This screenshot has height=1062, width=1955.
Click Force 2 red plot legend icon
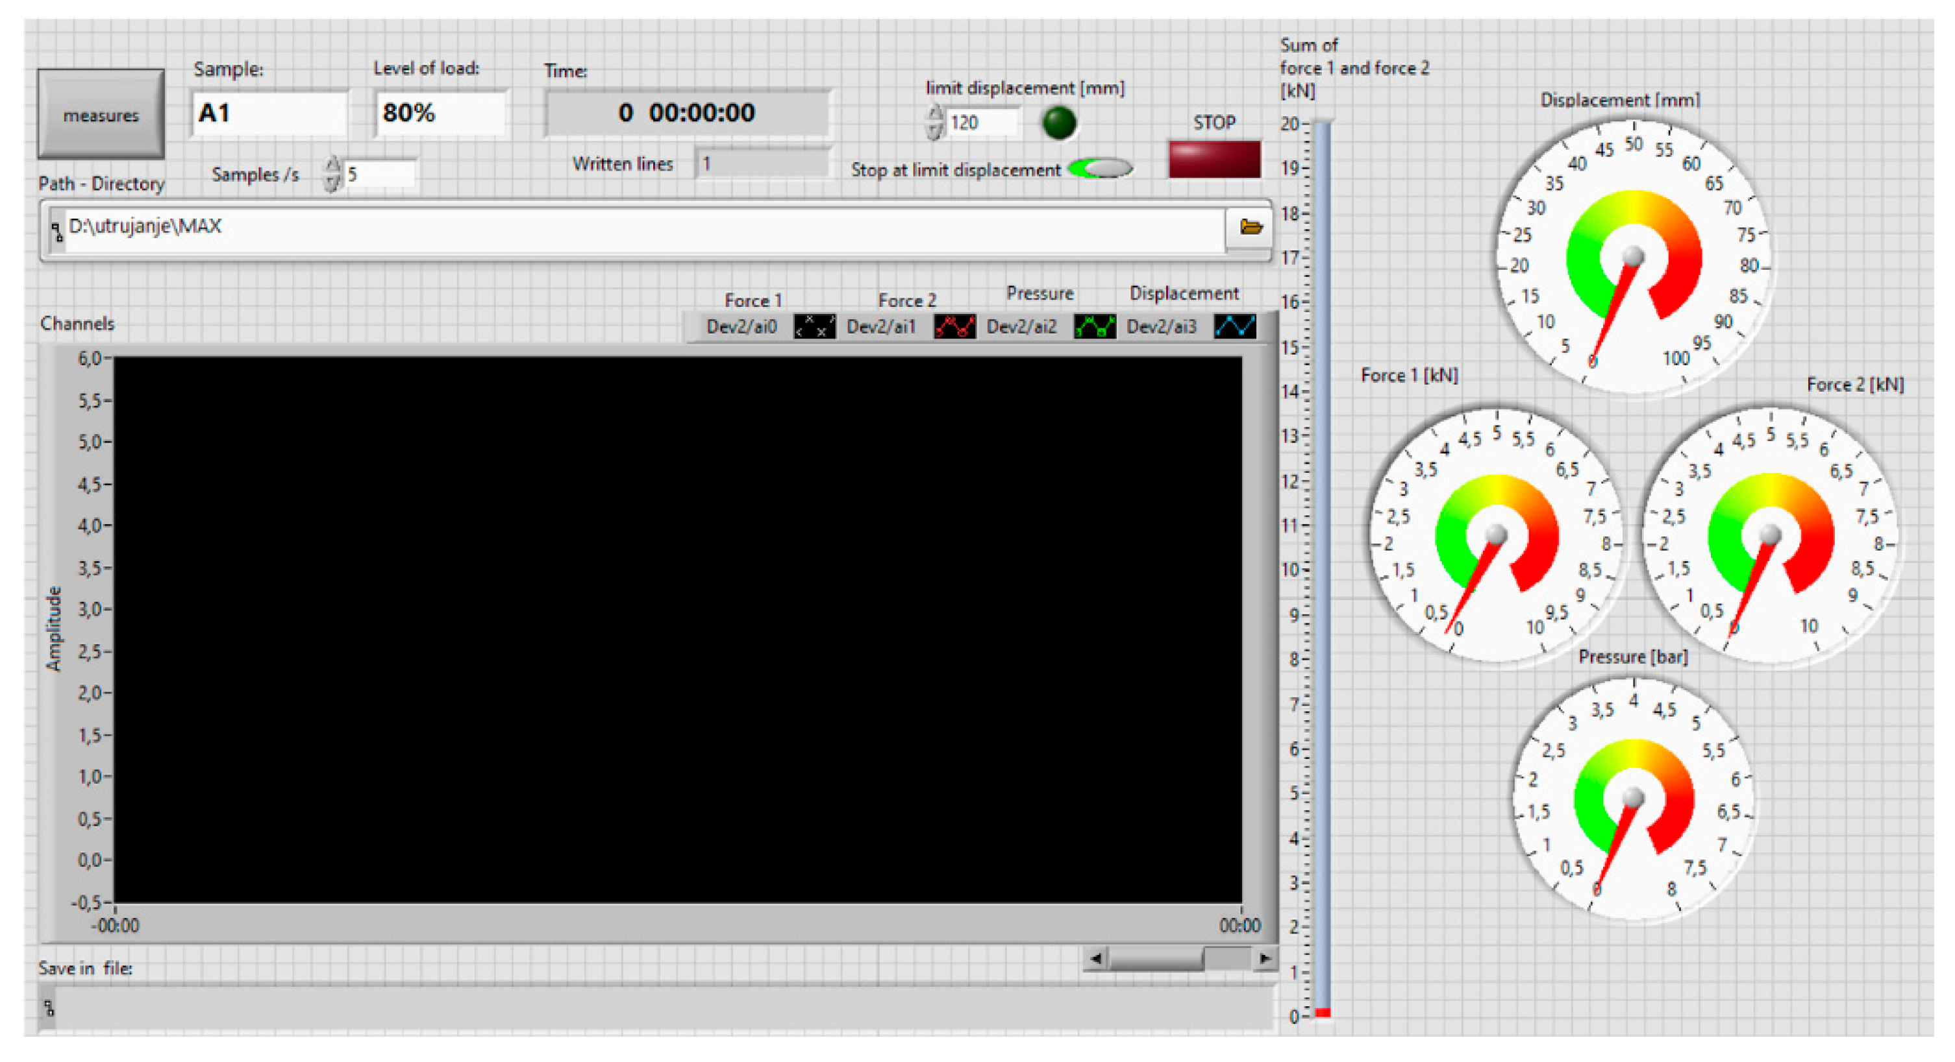point(954,327)
